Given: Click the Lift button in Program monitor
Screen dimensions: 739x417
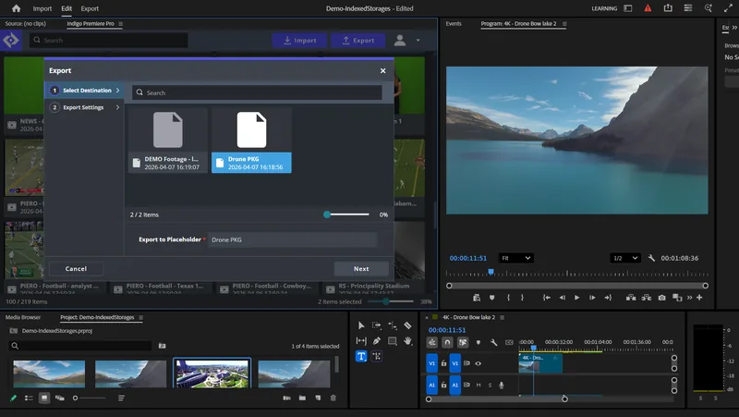Looking at the screenshot, I should (x=631, y=298).
